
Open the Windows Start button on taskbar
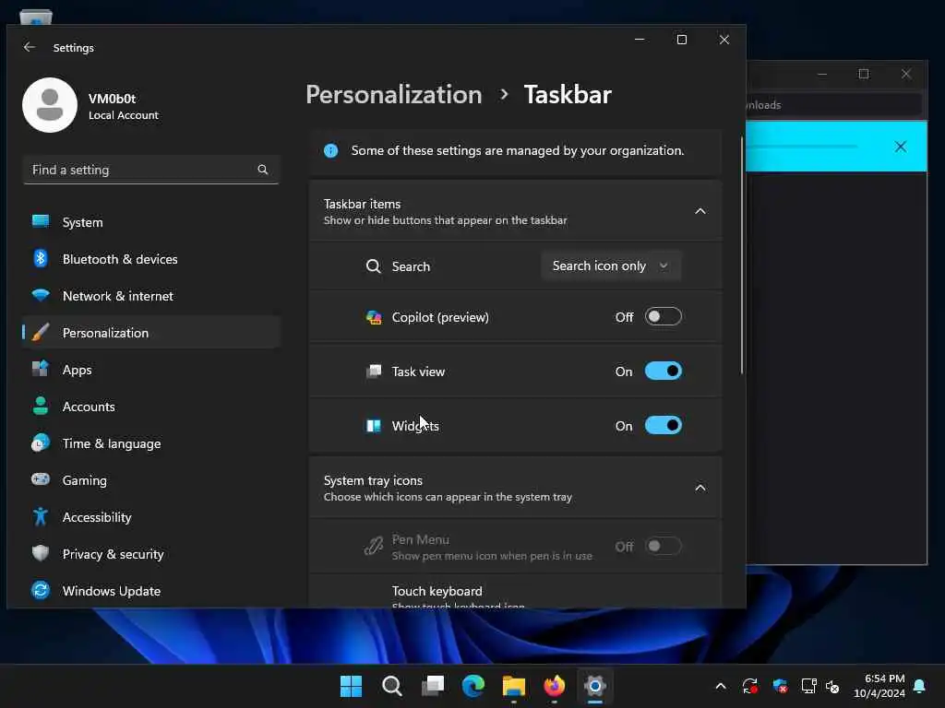pyautogui.click(x=351, y=686)
